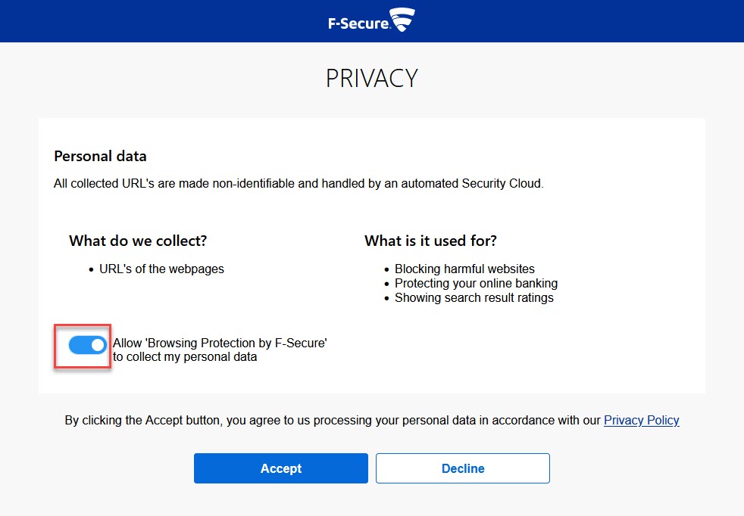Click the 'URL's of the webpages' bullet
The height and width of the screenshot is (516, 744).
click(x=161, y=269)
